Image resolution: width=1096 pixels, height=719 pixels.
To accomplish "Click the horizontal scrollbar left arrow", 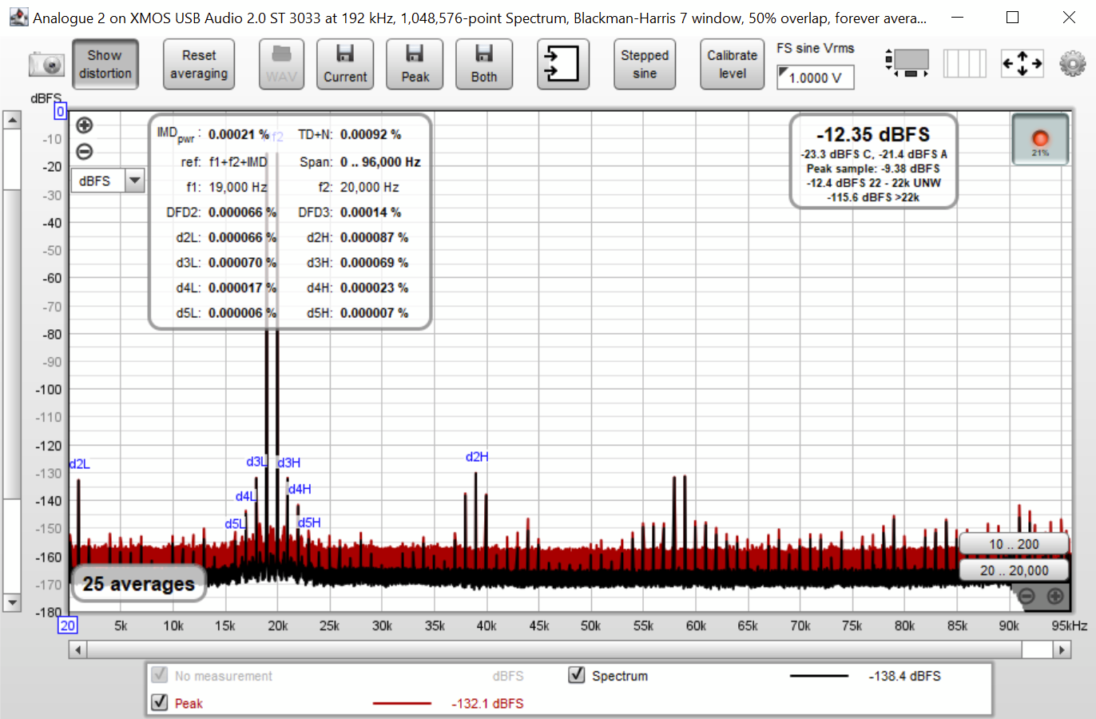I will click(77, 649).
